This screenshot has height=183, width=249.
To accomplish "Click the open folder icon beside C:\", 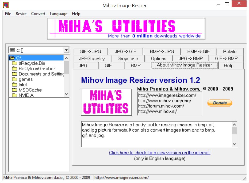I will pyautogui.click(x=12, y=58).
